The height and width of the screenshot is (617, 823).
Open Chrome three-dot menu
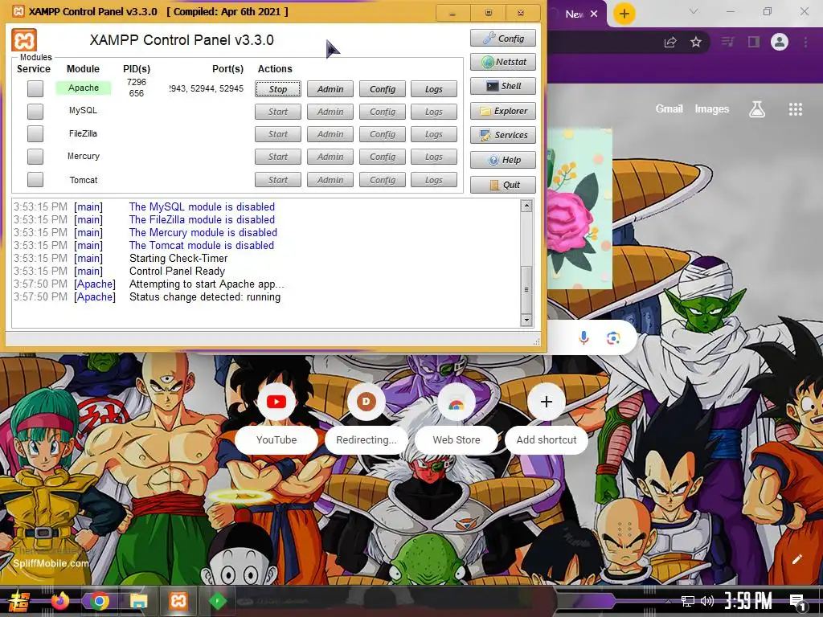pos(805,42)
